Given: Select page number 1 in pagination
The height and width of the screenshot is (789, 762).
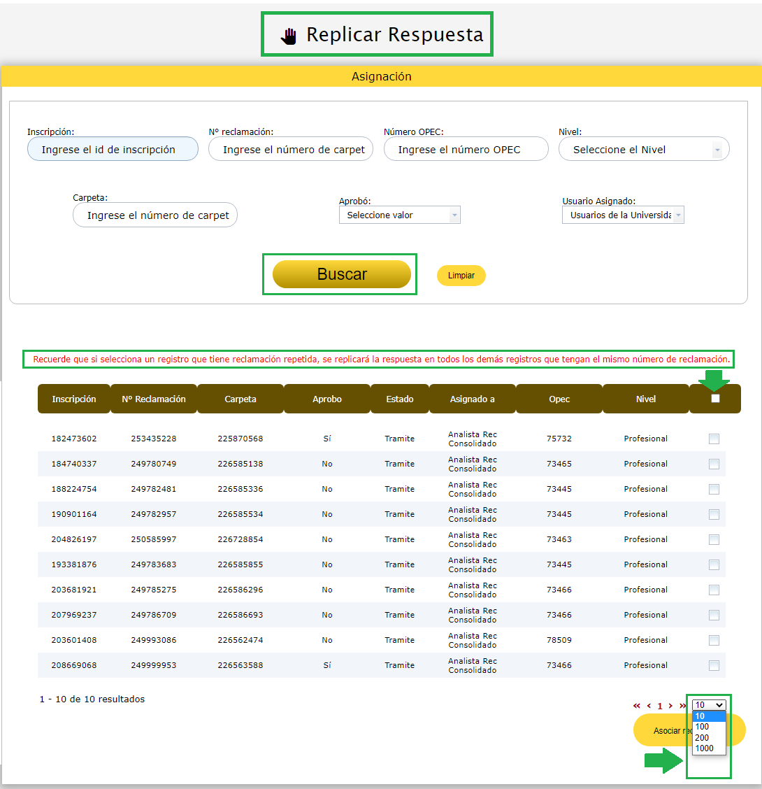Looking at the screenshot, I should click(659, 706).
